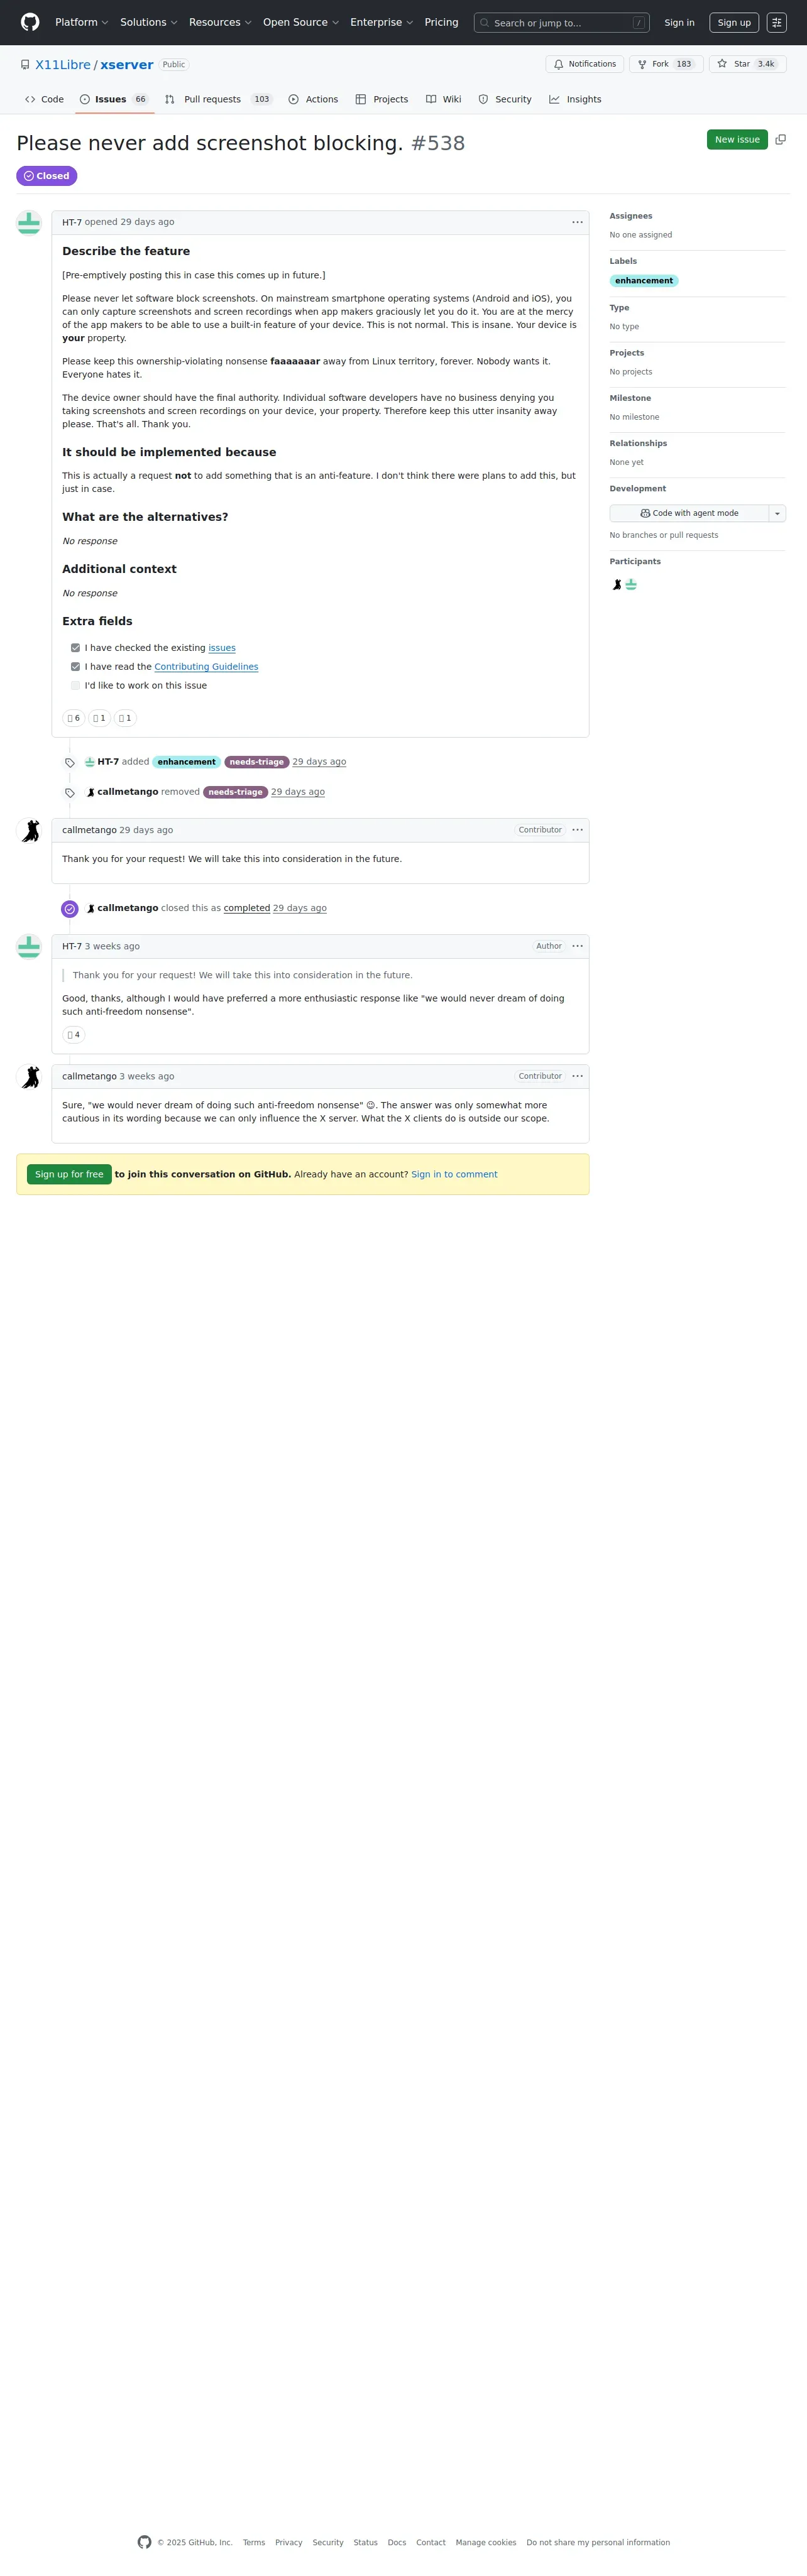Open dropdown arrow beside Code with agent mode
The image size is (807, 2576).
tap(777, 513)
